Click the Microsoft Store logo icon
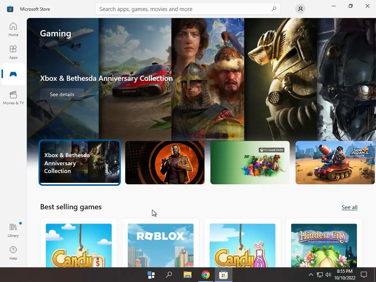The width and height of the screenshot is (376, 282). (10, 9)
